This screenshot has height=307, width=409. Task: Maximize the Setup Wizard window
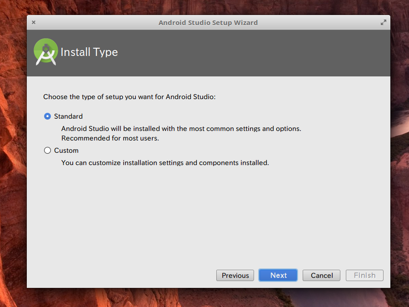point(383,22)
